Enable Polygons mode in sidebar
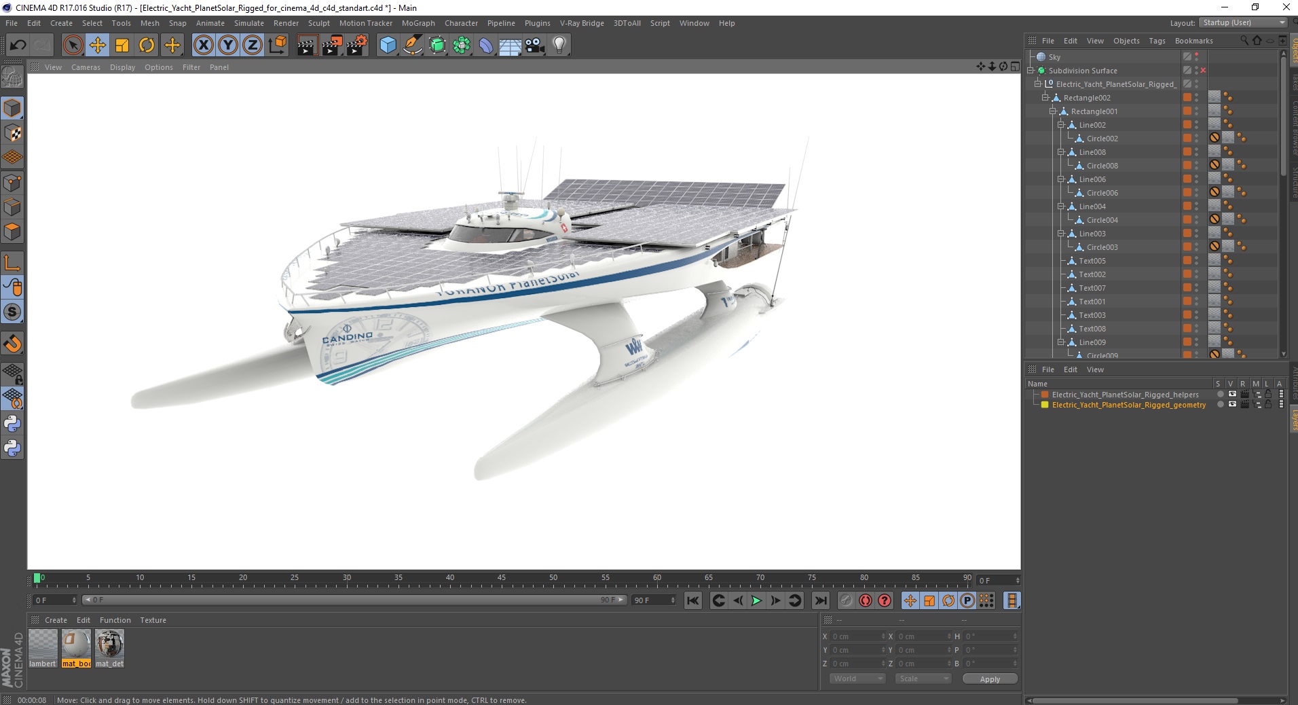The image size is (1298, 705). (x=12, y=232)
